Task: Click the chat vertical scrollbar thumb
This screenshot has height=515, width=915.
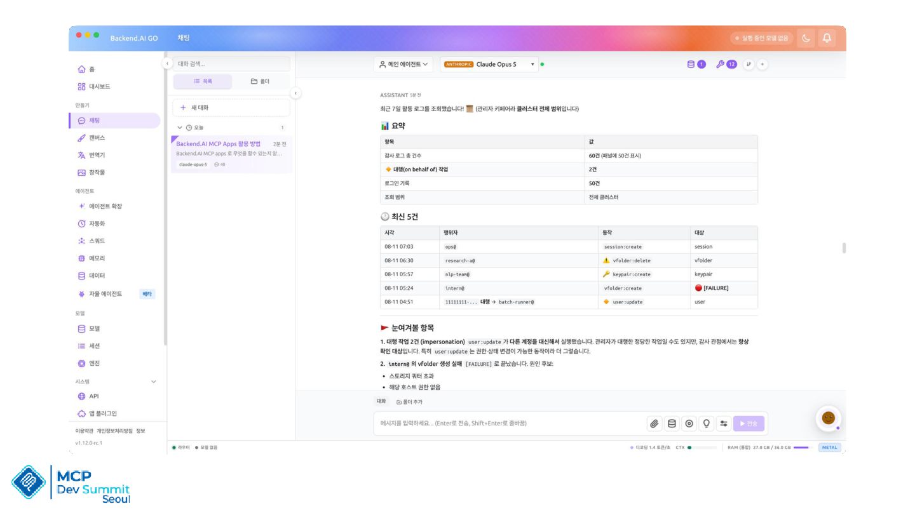Action: 844,248
